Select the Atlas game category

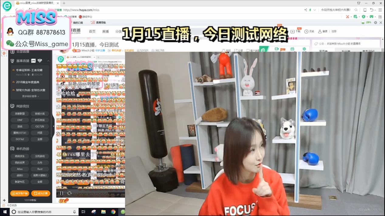click(x=20, y=169)
